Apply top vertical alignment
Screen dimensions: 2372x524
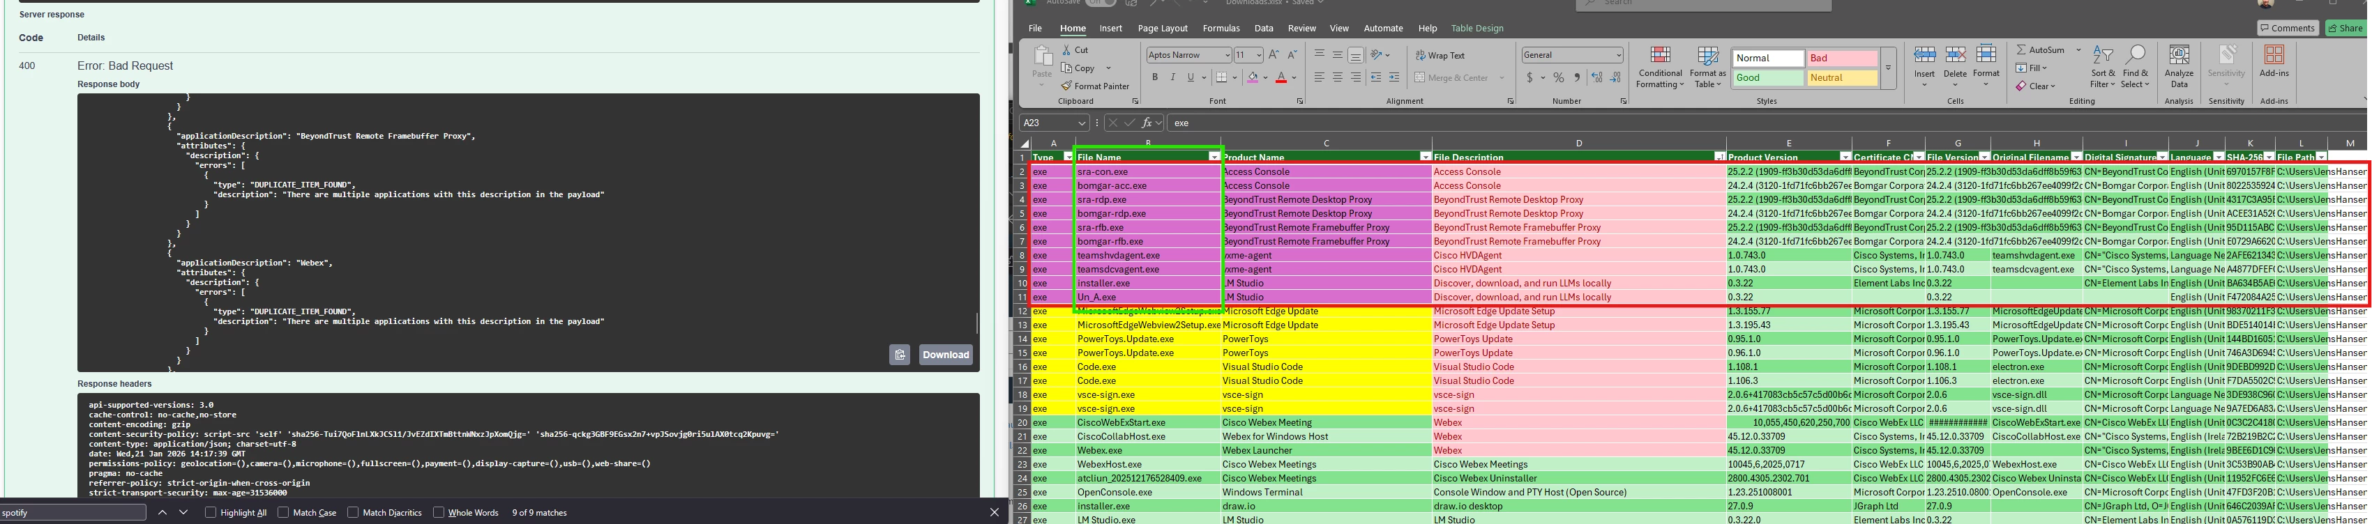coord(1320,55)
